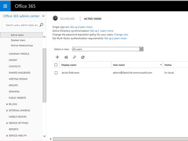The height and width of the screenshot is (141, 188).
Task: Select the Active Users tab
Action: [x=93, y=19]
